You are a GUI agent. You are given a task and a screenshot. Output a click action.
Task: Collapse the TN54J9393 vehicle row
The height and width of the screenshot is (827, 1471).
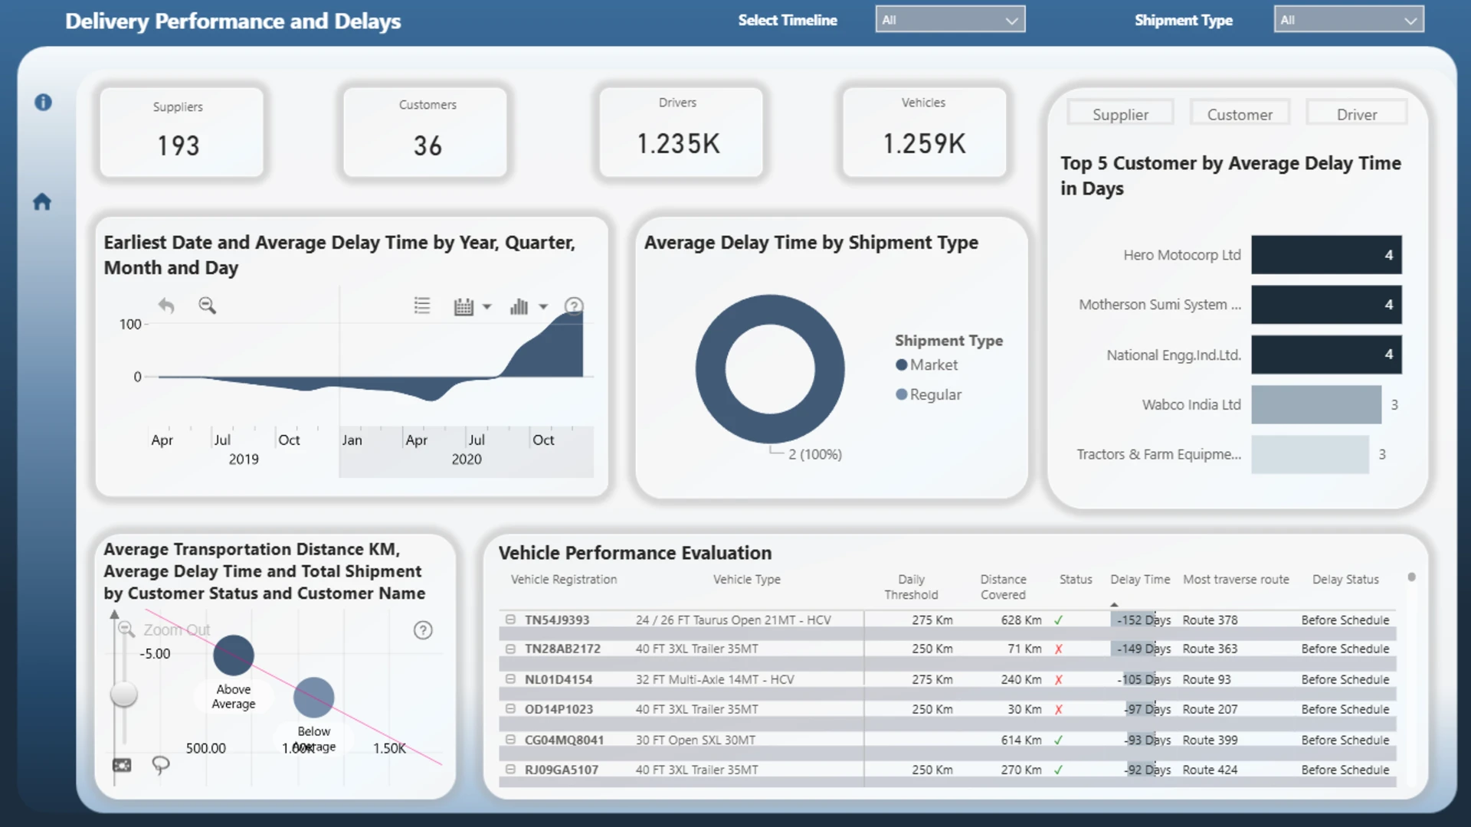pyautogui.click(x=510, y=619)
